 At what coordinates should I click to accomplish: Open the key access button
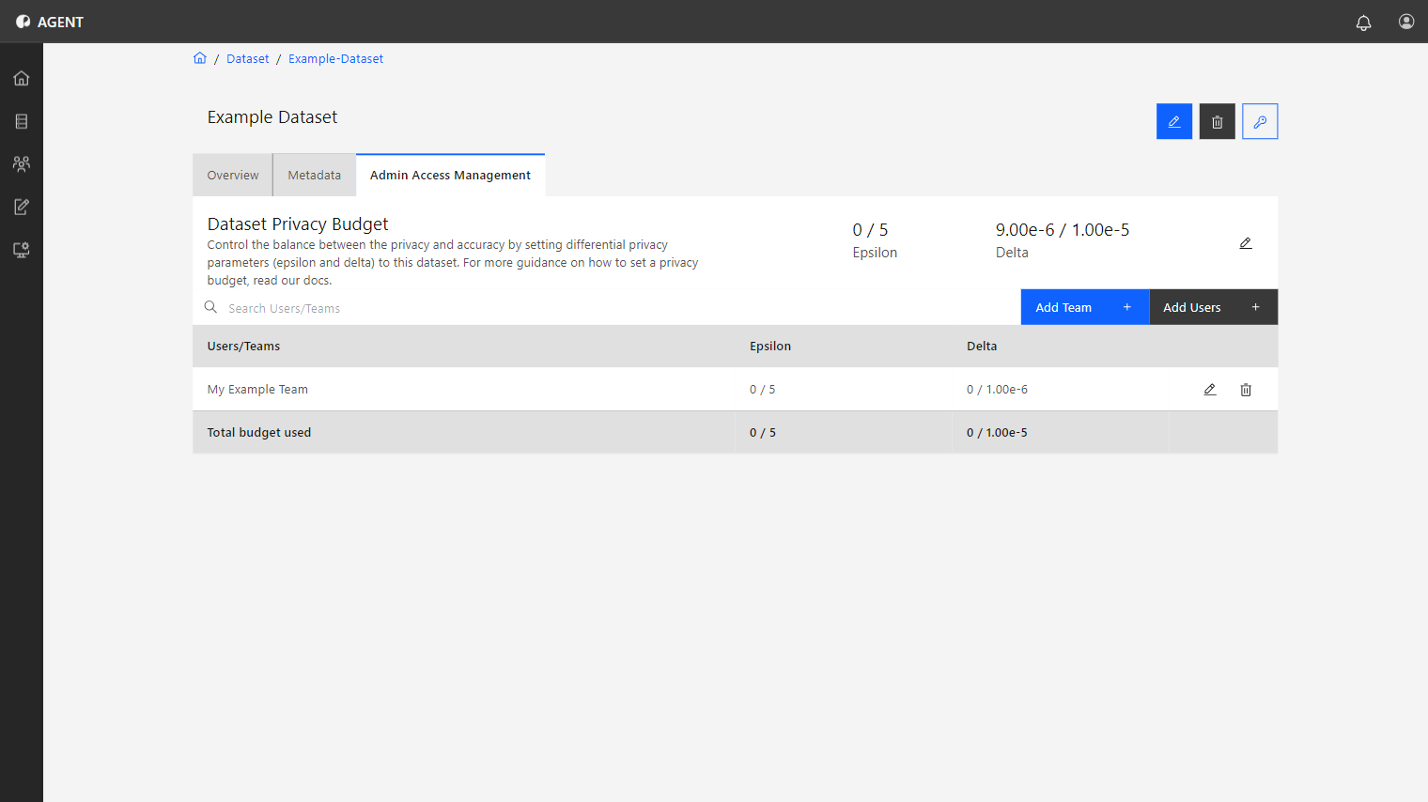1260,121
